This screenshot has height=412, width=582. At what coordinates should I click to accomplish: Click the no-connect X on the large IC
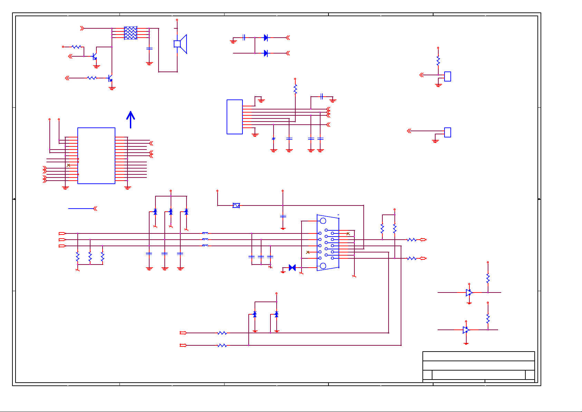68,165
